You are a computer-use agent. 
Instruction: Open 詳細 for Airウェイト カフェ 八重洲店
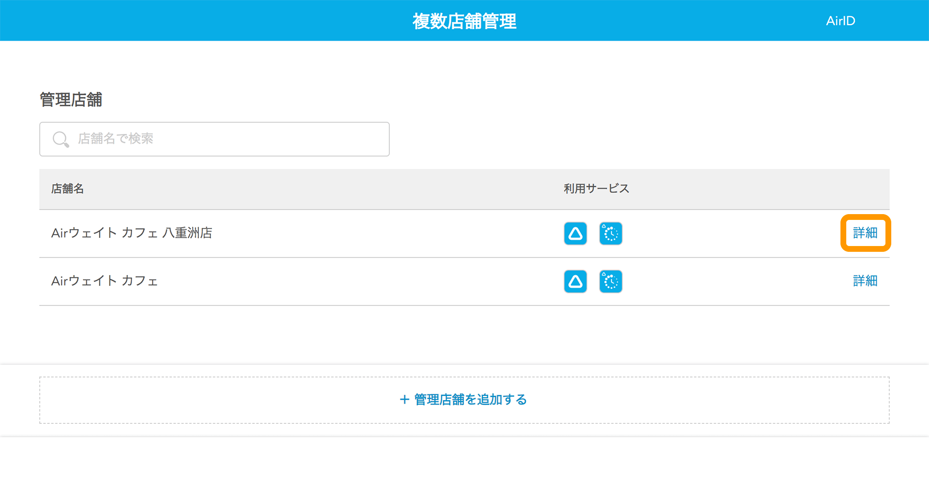coord(865,233)
